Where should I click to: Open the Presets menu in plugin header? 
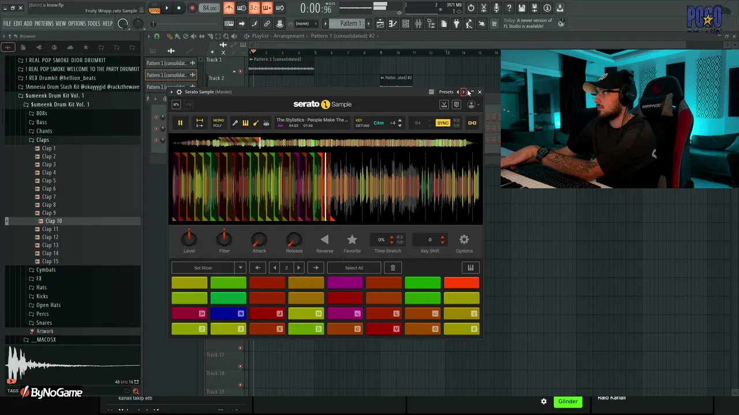(x=446, y=92)
